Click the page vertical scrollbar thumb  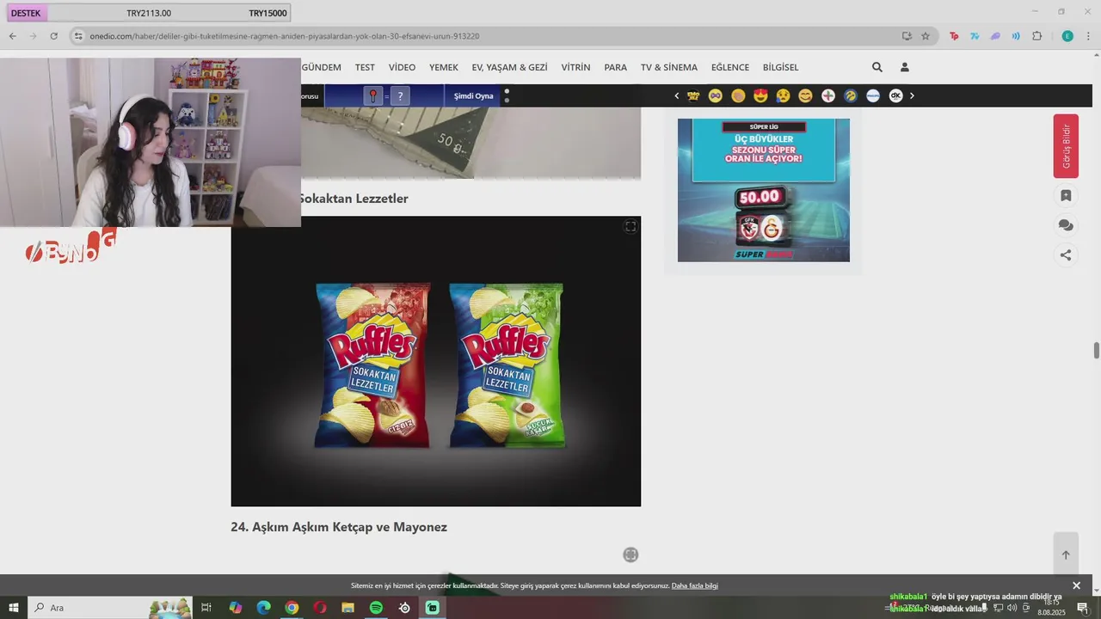[1096, 351]
